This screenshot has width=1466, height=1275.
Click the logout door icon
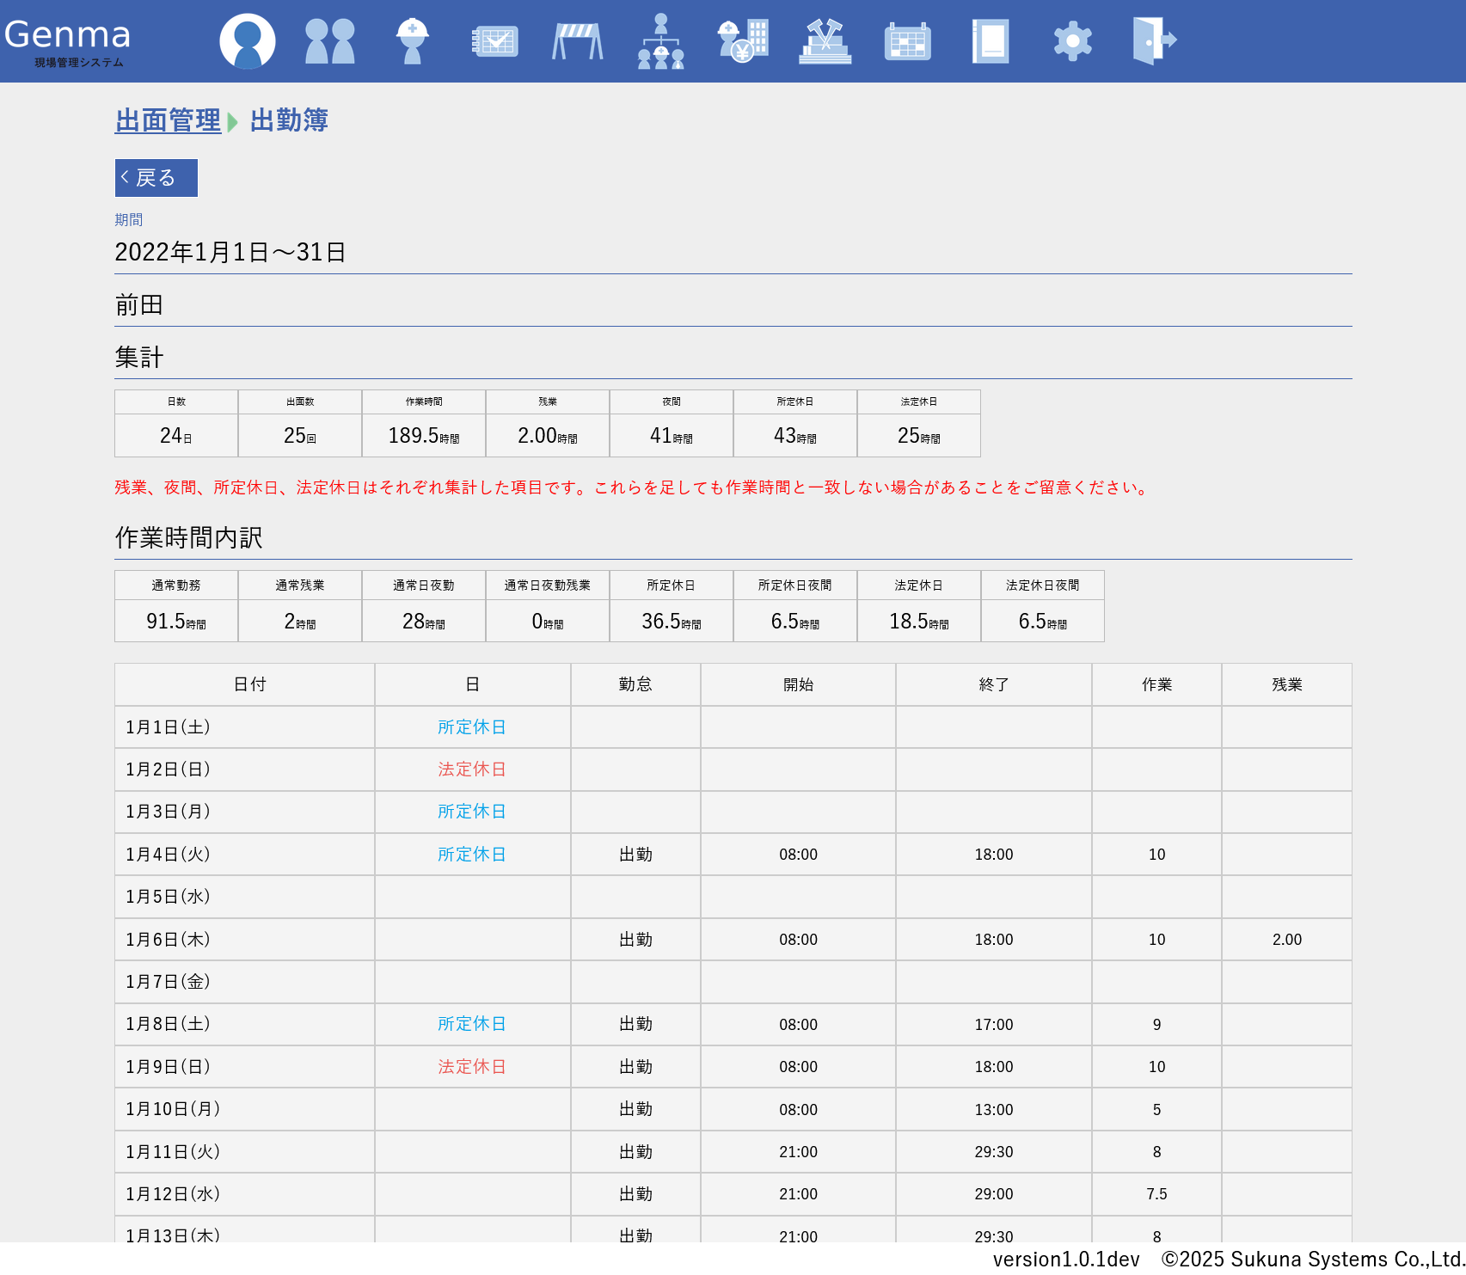pyautogui.click(x=1155, y=40)
